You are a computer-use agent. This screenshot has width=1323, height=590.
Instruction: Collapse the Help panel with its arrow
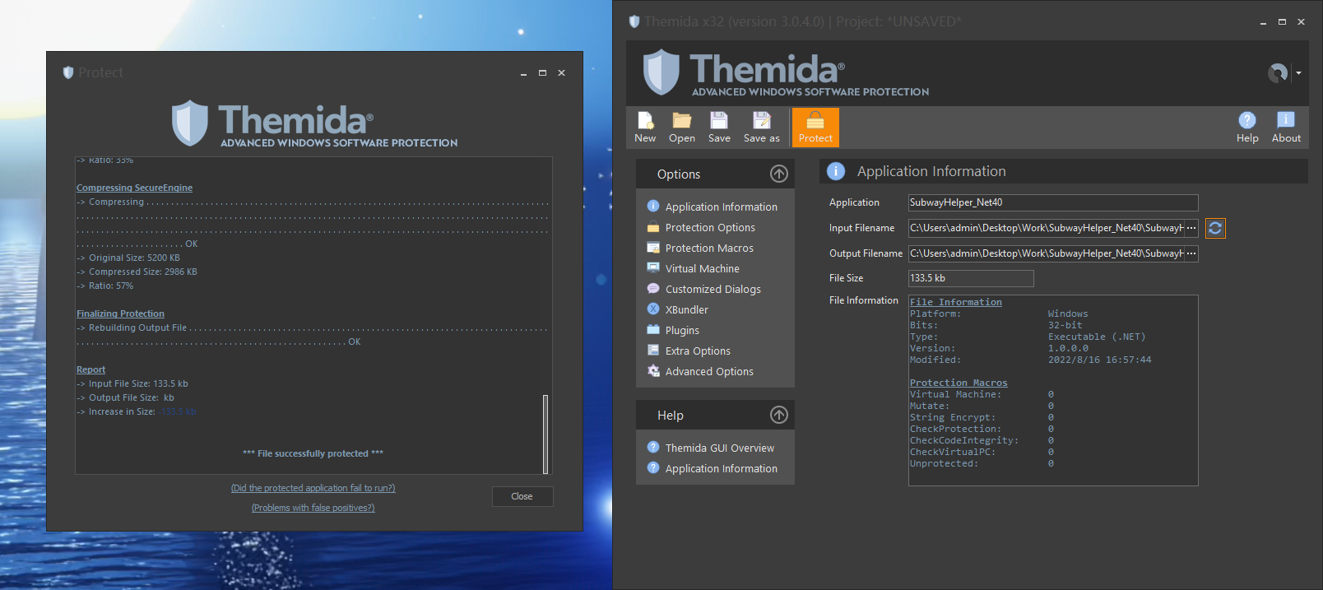tap(779, 415)
